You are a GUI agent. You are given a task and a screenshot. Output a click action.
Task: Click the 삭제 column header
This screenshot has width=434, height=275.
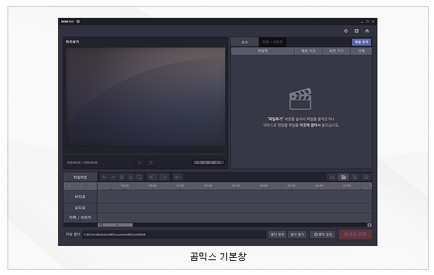361,51
